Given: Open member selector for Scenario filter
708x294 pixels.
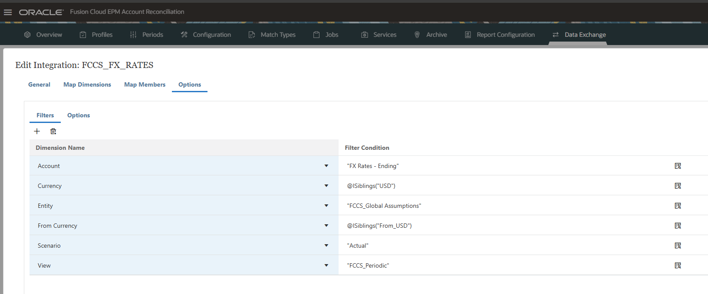Looking at the screenshot, I should 678,246.
